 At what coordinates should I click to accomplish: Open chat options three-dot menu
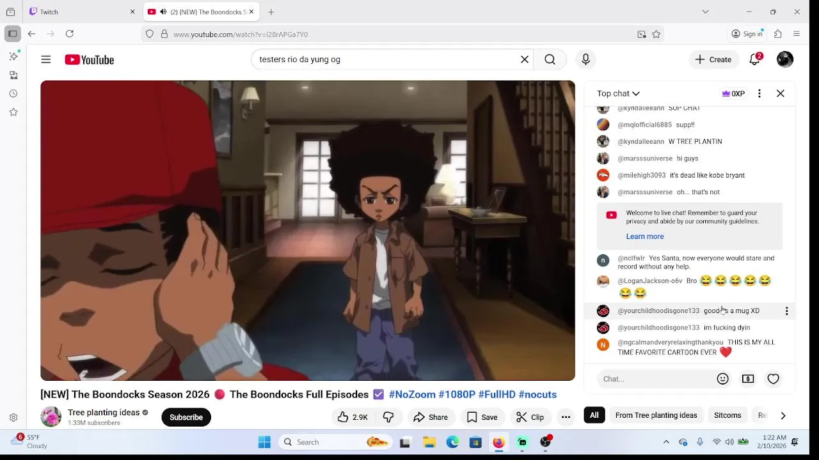click(x=759, y=93)
